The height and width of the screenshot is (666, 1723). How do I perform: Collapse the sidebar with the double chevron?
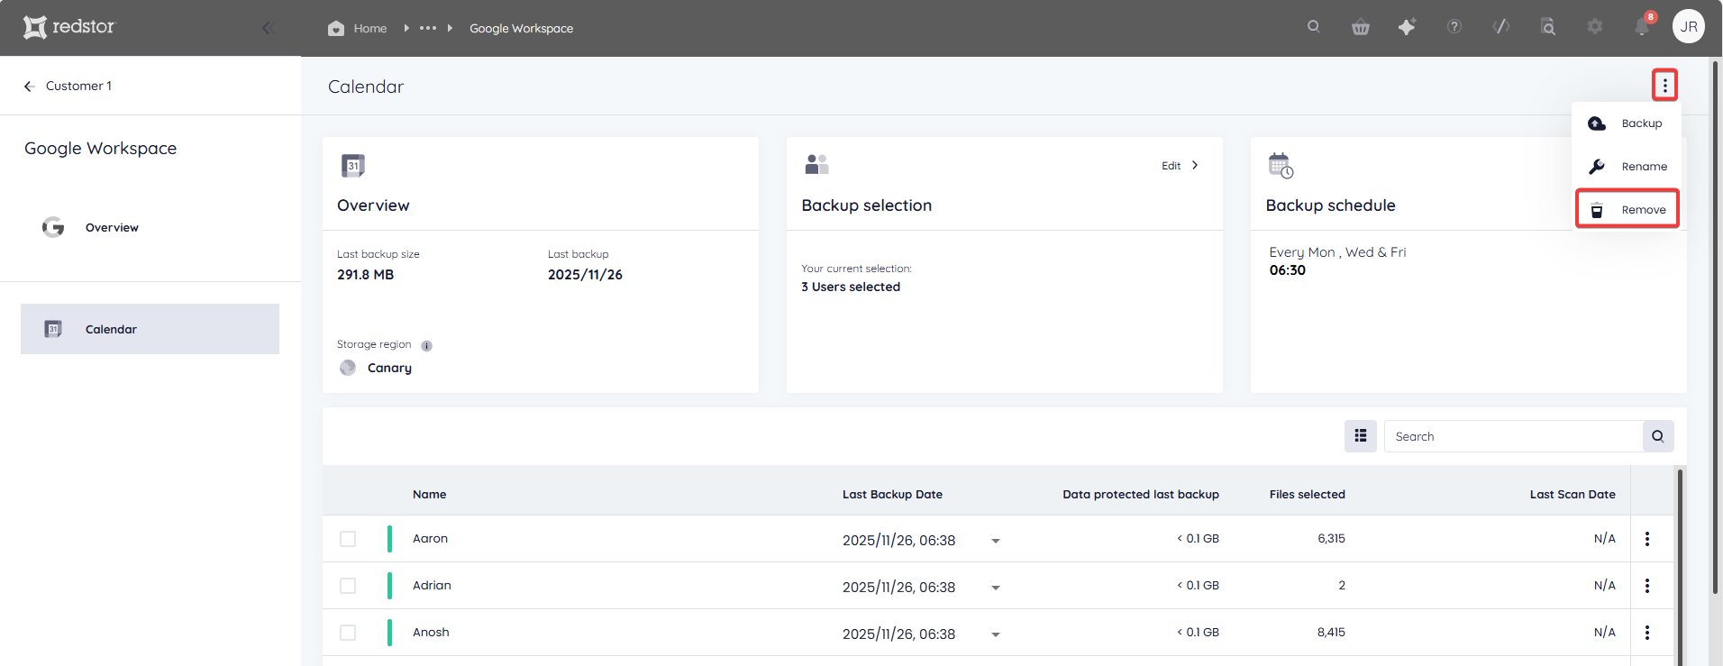tap(268, 28)
